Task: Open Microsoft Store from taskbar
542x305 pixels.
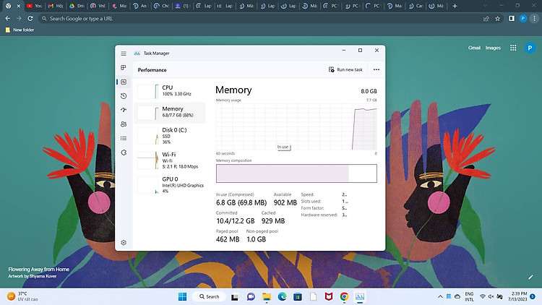Action: click(298, 296)
